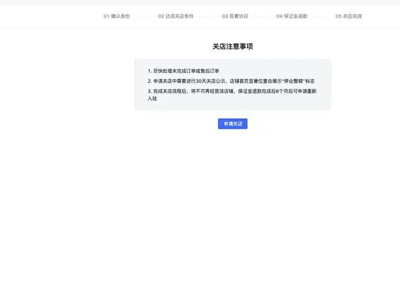
Task: Click the 关店注意事项 heading
Action: [x=233, y=47]
